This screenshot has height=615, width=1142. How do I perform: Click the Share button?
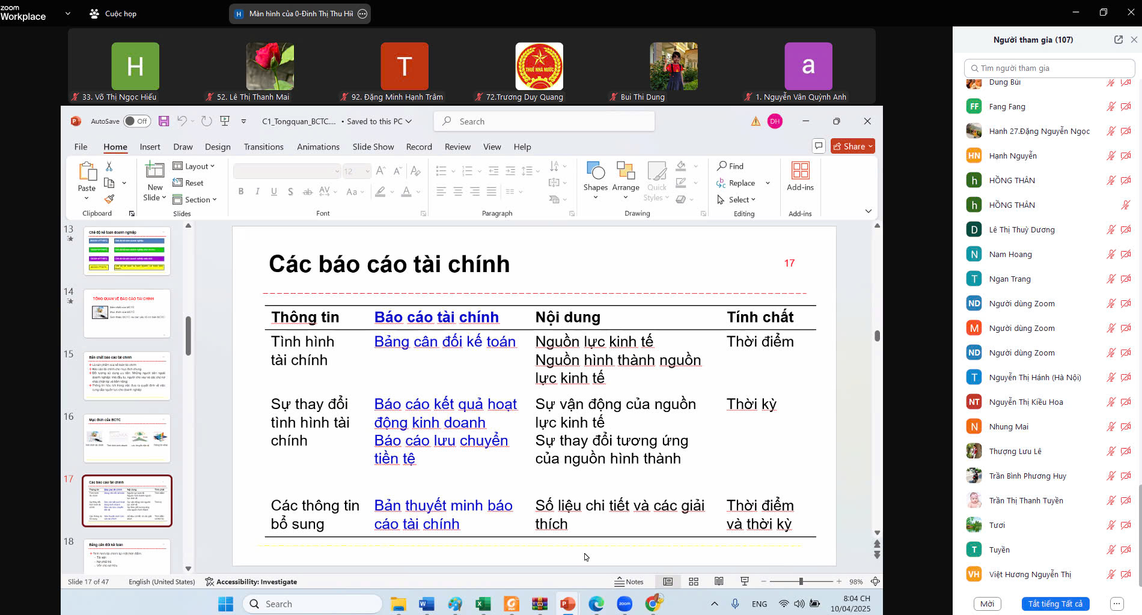click(x=852, y=146)
